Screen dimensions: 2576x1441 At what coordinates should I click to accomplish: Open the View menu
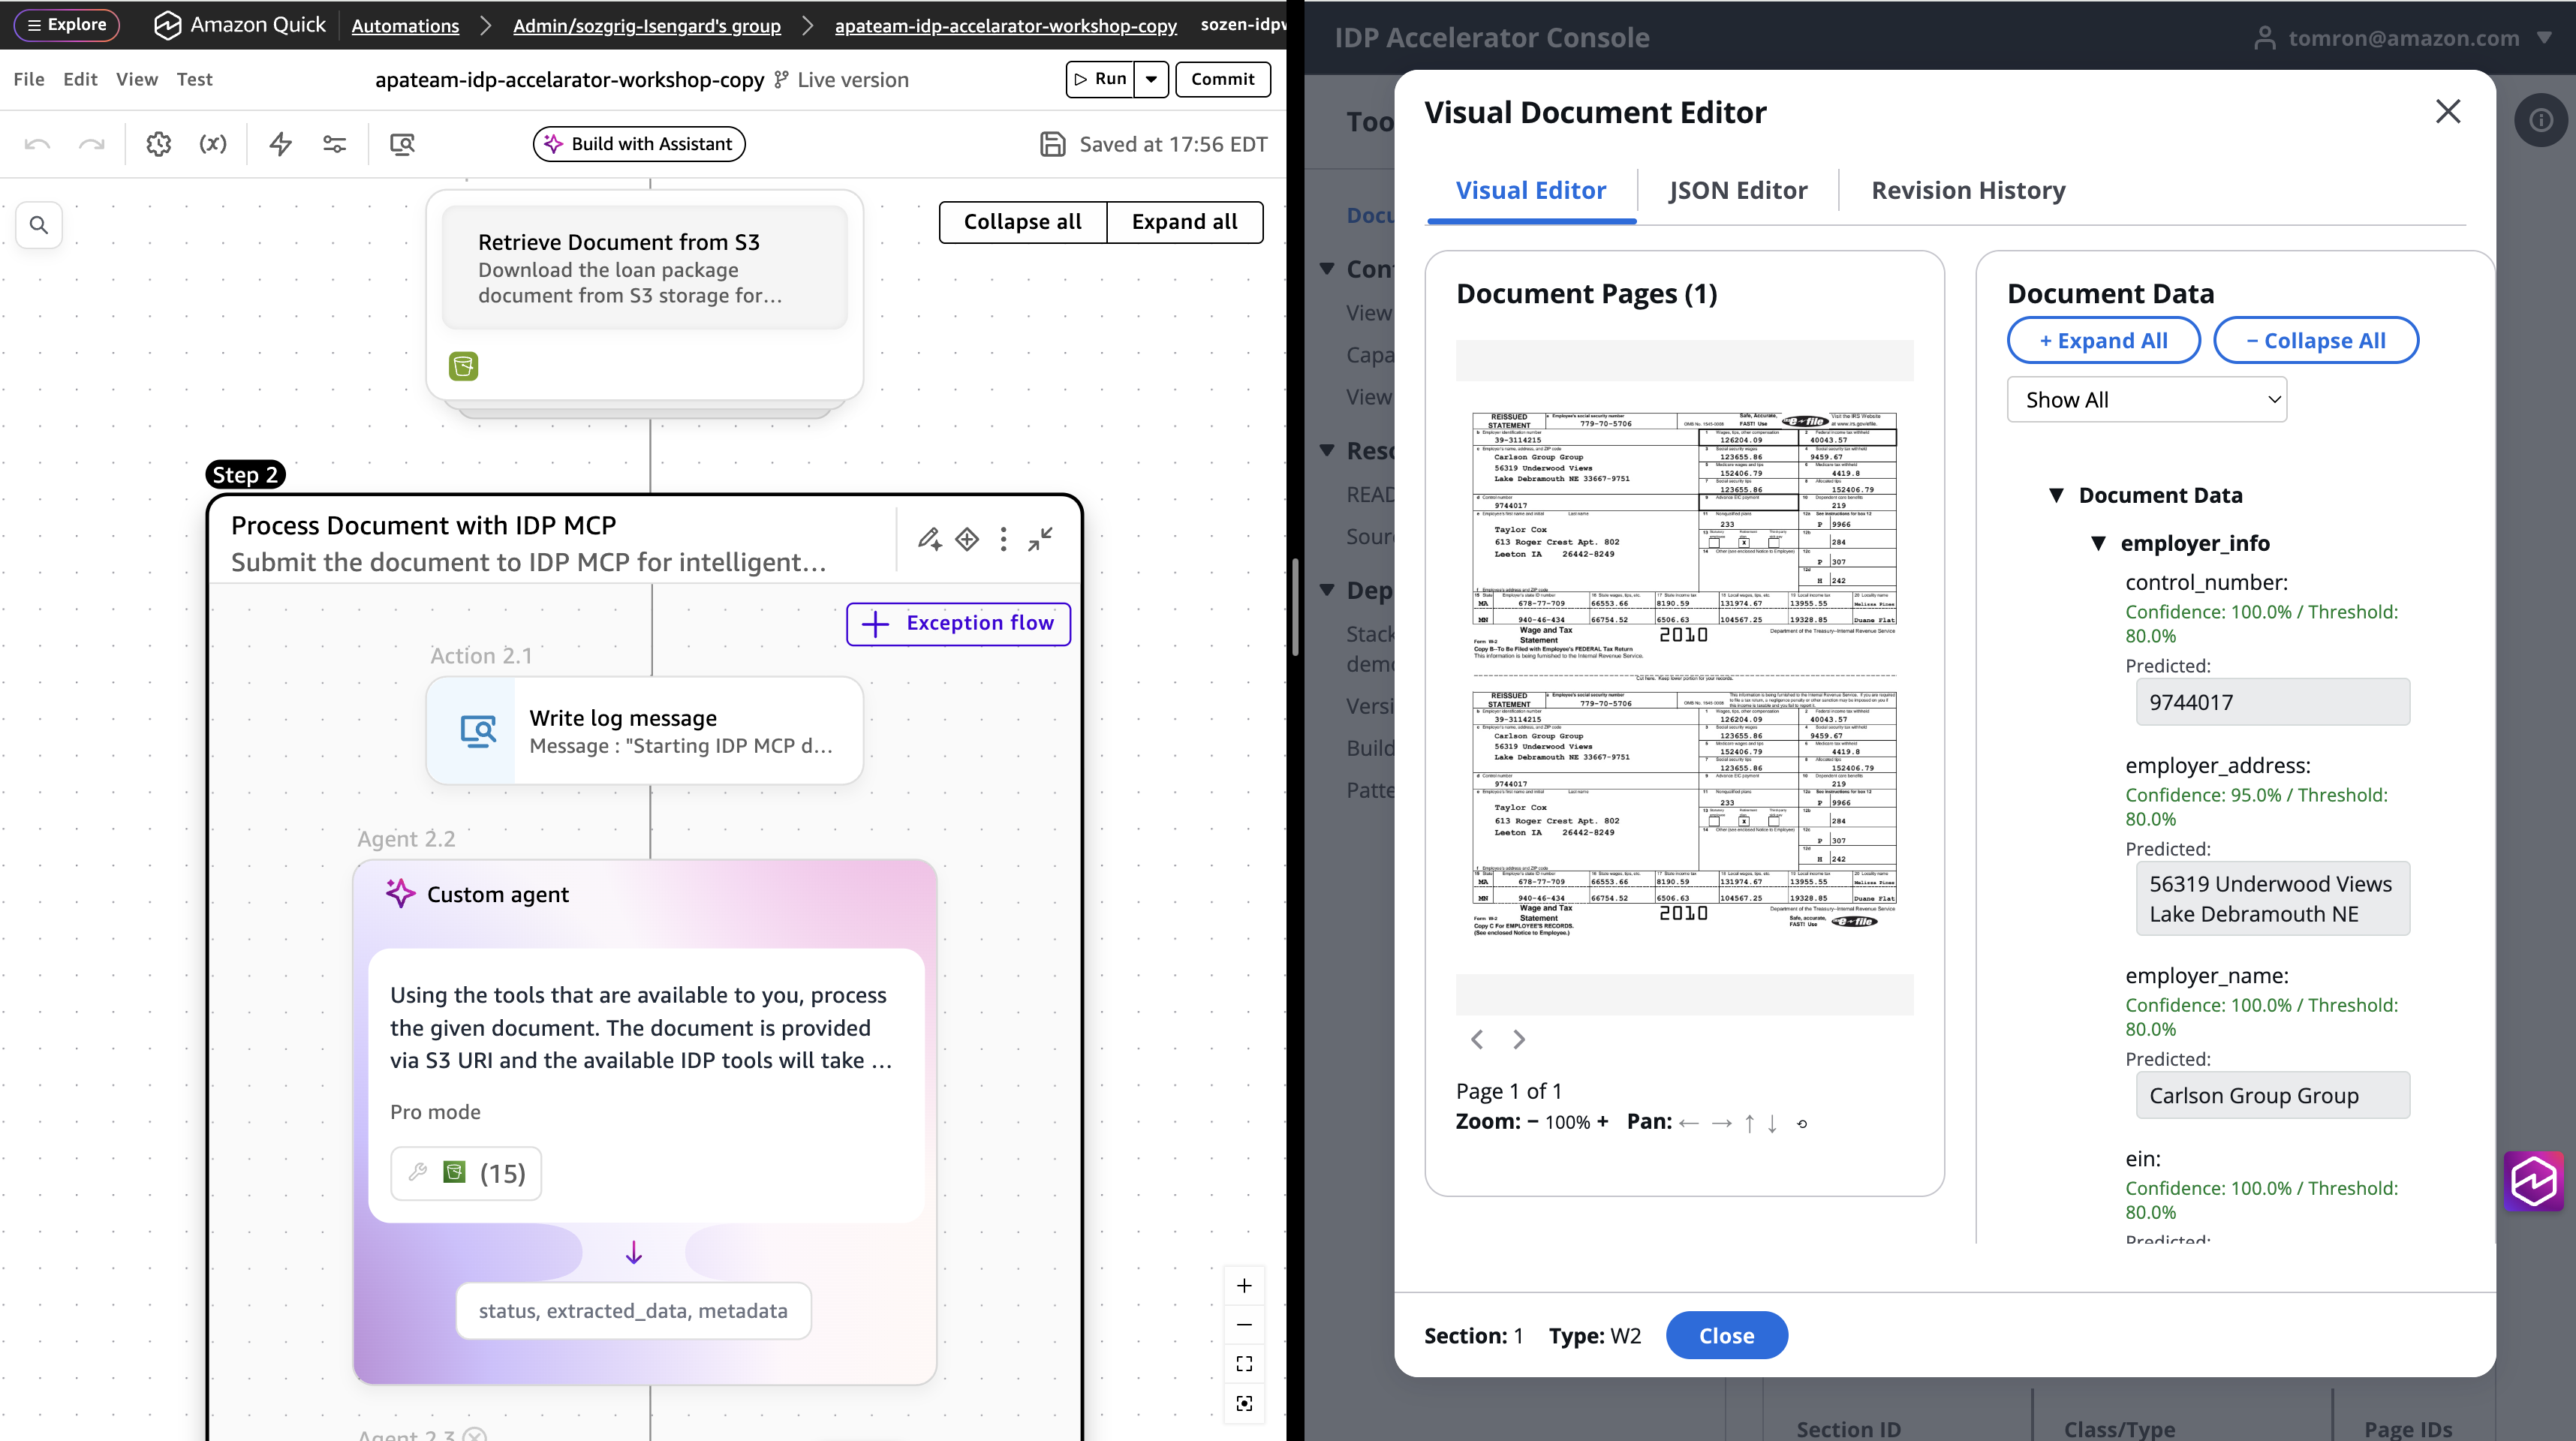(137, 79)
